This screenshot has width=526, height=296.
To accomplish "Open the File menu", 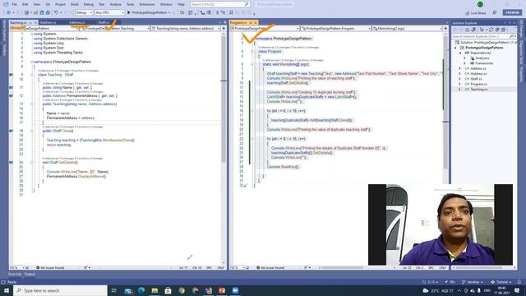I will [x=14, y=4].
